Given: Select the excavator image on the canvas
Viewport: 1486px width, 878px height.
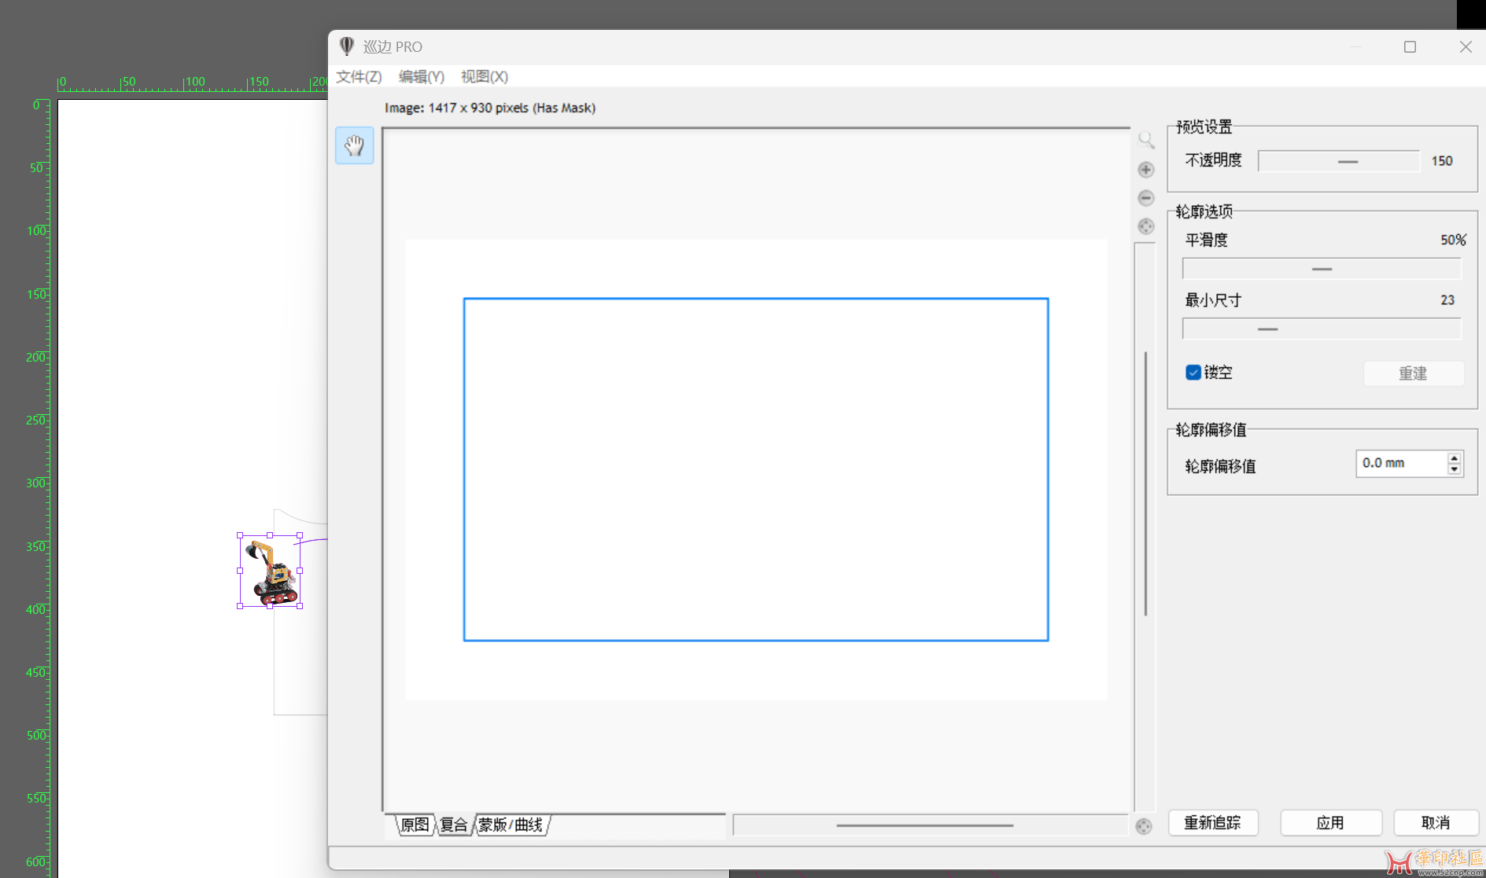Looking at the screenshot, I should pos(270,571).
